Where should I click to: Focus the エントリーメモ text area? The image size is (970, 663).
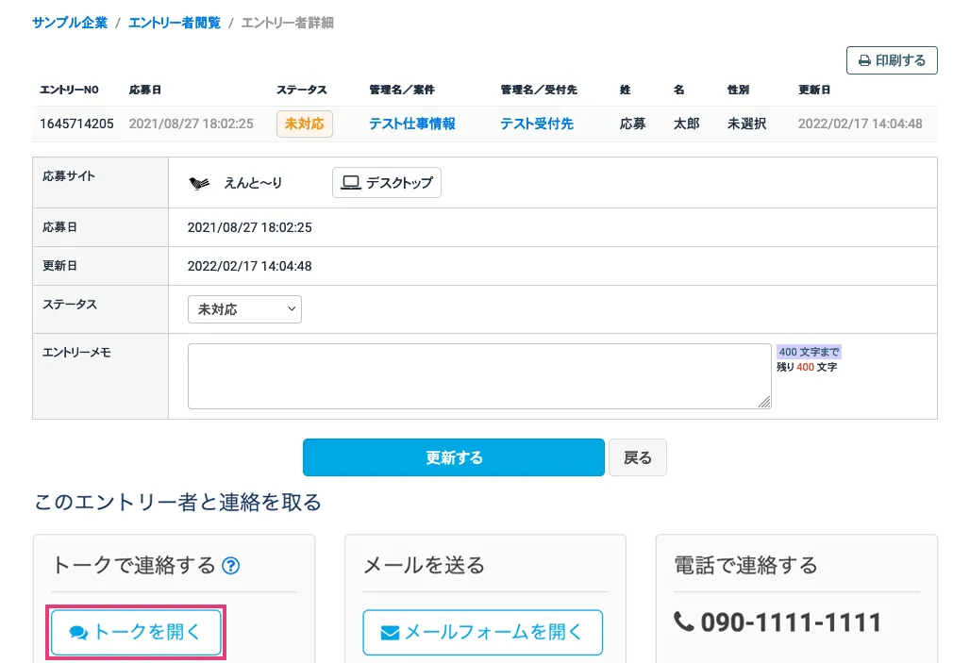pos(478,375)
